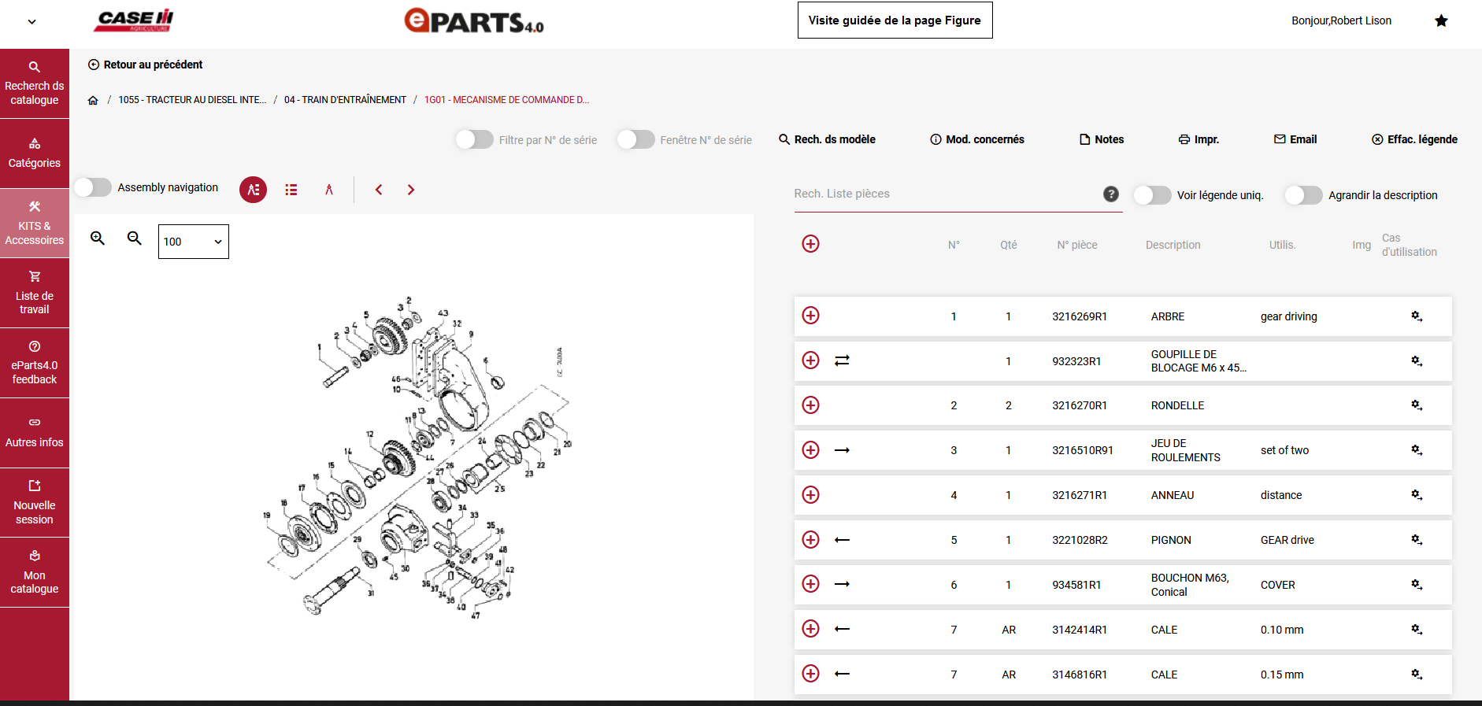
Task: Add all parts using header plus icon
Action: tap(810, 244)
